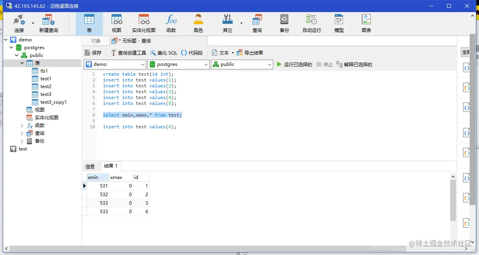479x255 pixels.
Task: Click the 新建查询 new query icon
Action: pos(48,23)
